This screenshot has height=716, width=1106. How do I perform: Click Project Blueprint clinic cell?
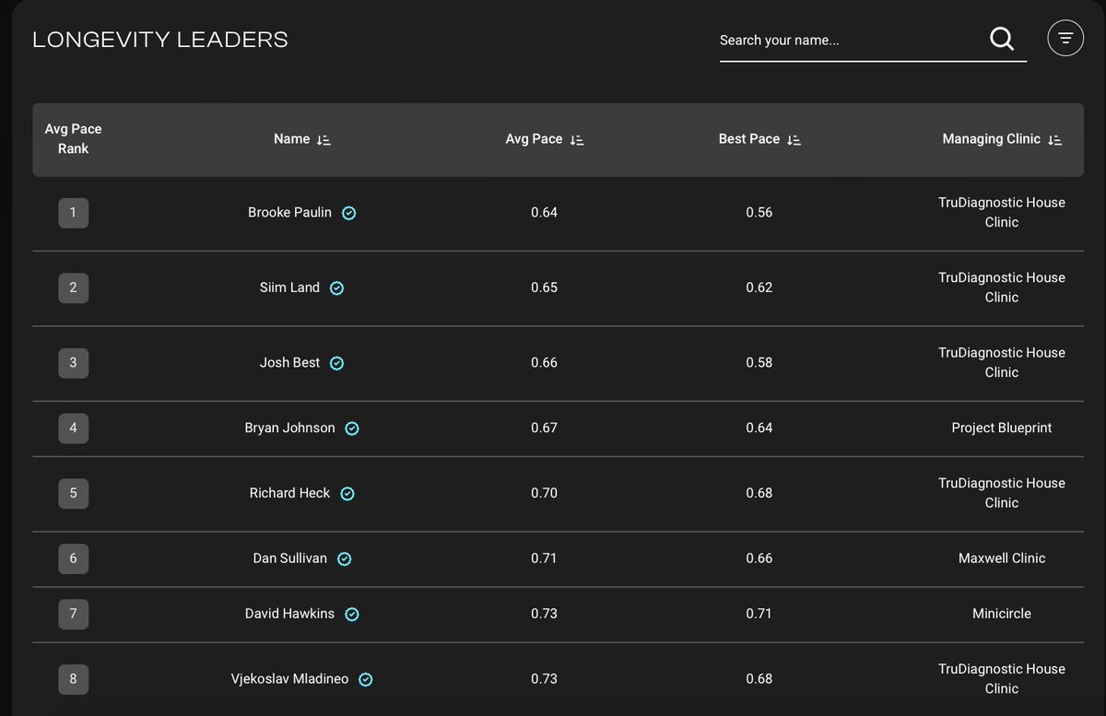(x=1002, y=428)
